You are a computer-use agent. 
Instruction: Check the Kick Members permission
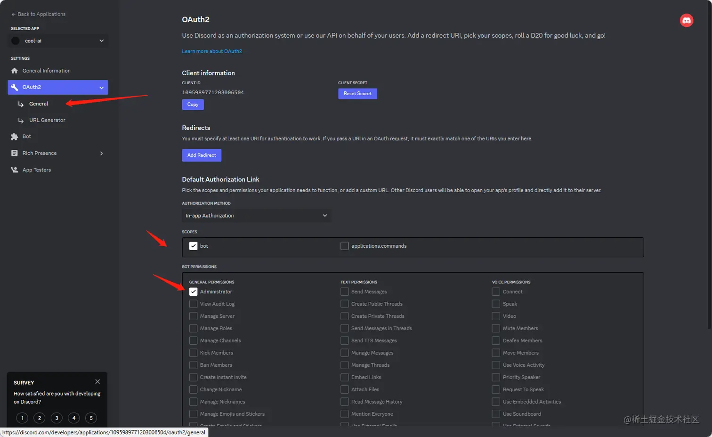click(x=193, y=353)
